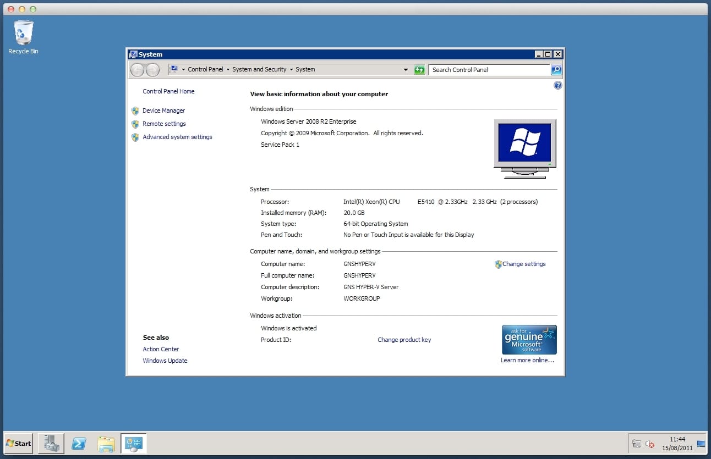The width and height of the screenshot is (711, 459).
Task: Click the search magnifier icon
Action: pyautogui.click(x=556, y=70)
